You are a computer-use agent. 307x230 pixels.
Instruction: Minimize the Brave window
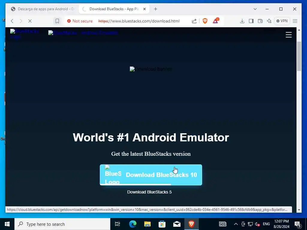(x=267, y=9)
